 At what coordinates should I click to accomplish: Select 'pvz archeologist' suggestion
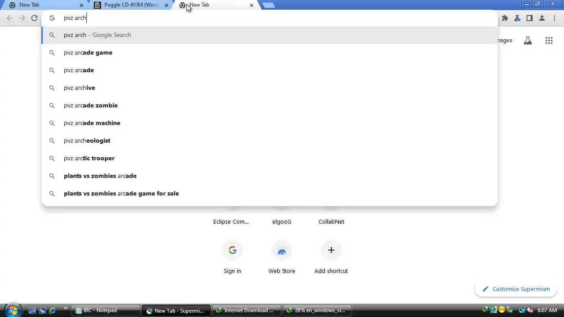coord(270,141)
